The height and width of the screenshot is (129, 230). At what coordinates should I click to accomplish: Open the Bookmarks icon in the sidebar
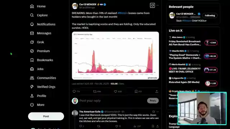(32, 60)
